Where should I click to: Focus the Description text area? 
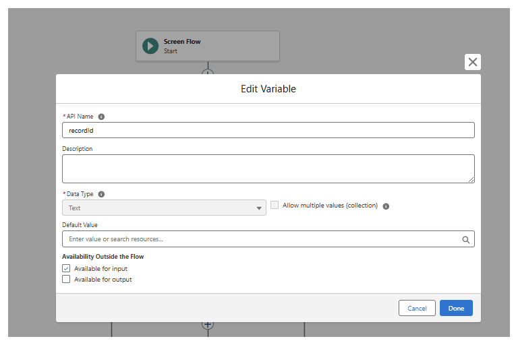coord(268,168)
